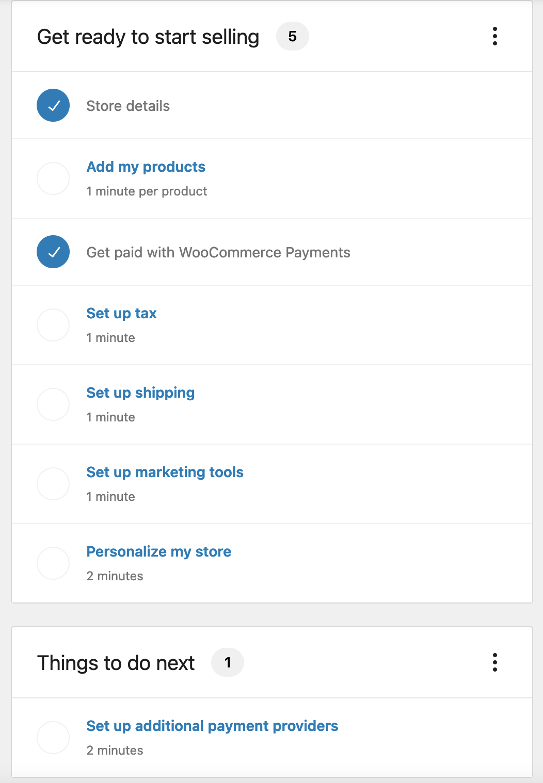
Task: Open Set up additional payment providers
Action: [212, 726]
